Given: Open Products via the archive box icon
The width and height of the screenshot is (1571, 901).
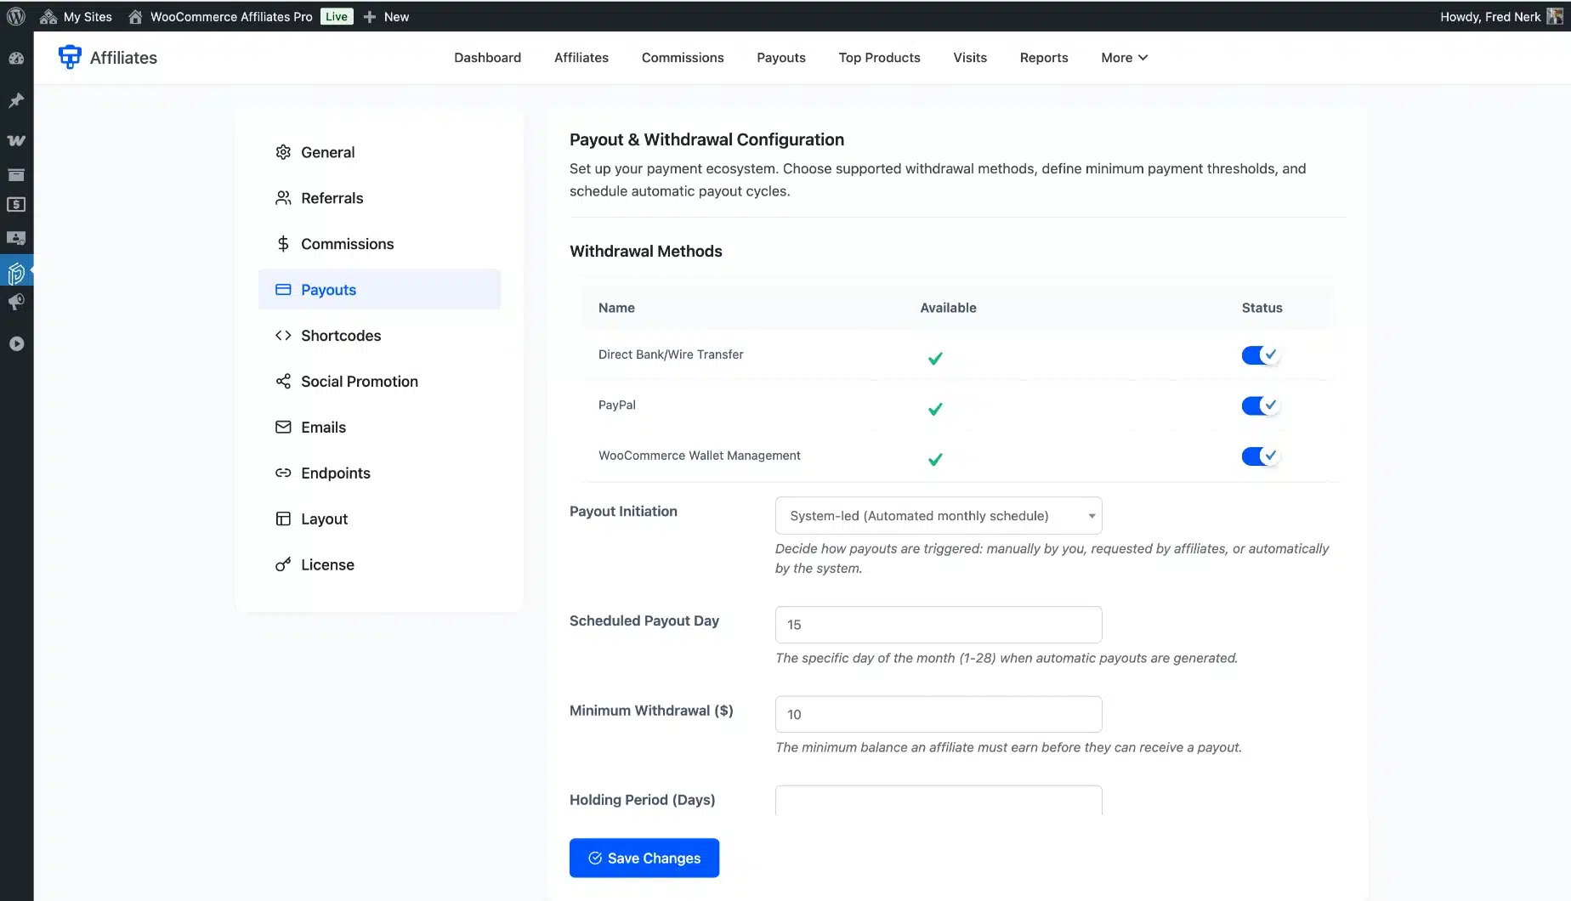Looking at the screenshot, I should 16,175.
